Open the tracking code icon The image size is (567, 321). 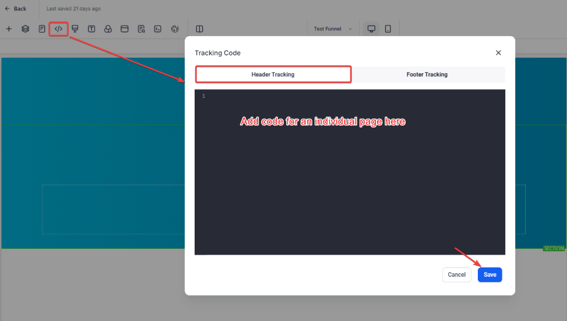tap(58, 29)
